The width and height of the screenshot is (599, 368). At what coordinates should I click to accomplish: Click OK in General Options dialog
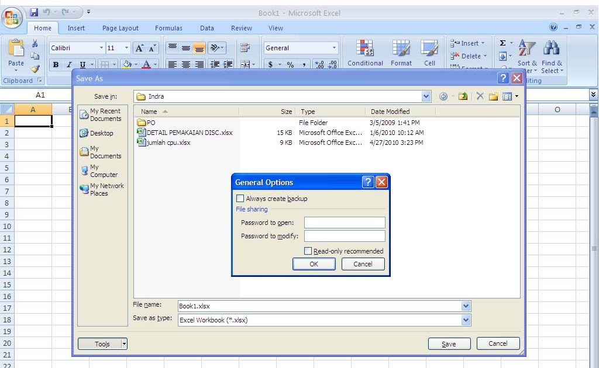pyautogui.click(x=314, y=264)
